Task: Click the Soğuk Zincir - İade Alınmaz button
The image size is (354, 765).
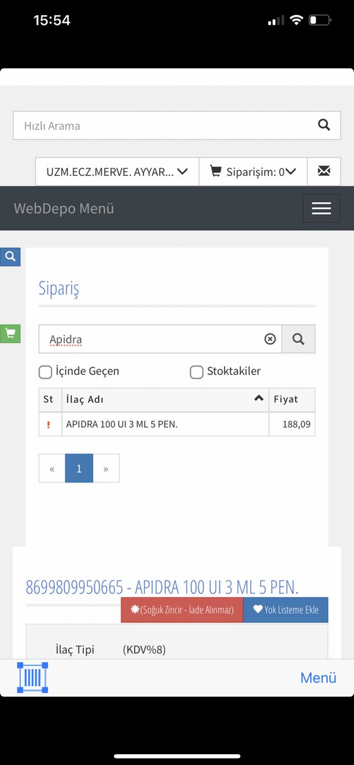Action: [182, 610]
